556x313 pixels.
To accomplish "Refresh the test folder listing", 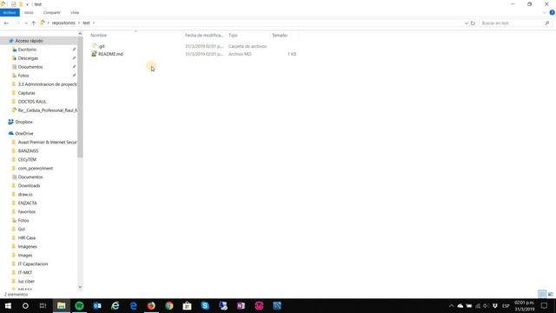I will coord(473,23).
